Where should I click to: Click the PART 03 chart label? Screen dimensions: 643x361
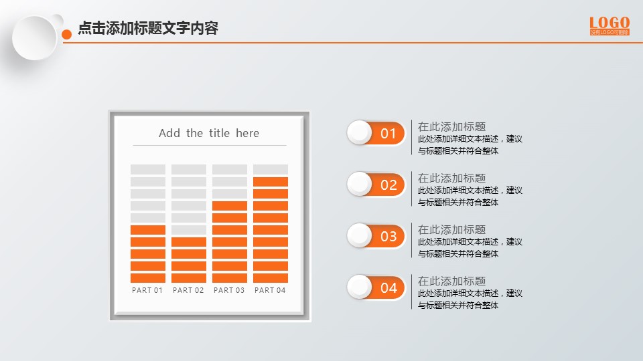229,290
